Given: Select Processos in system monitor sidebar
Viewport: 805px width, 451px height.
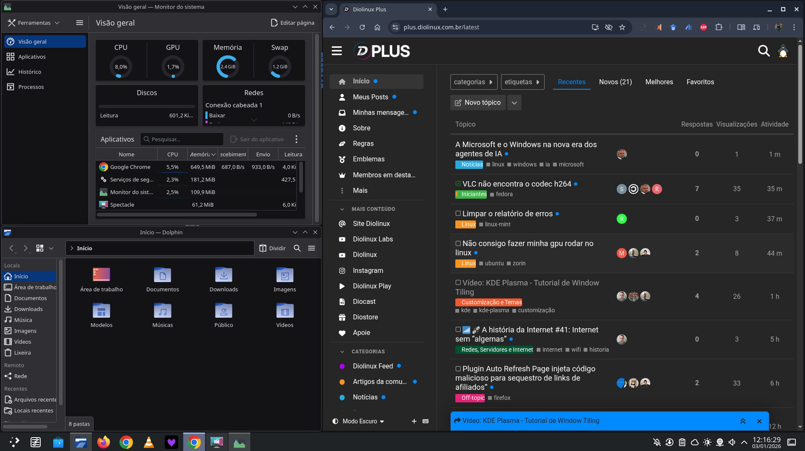Looking at the screenshot, I should [31, 87].
